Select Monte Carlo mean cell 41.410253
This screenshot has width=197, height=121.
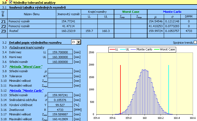point(156,26)
